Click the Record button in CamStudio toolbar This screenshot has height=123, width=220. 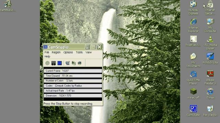pos(47,63)
